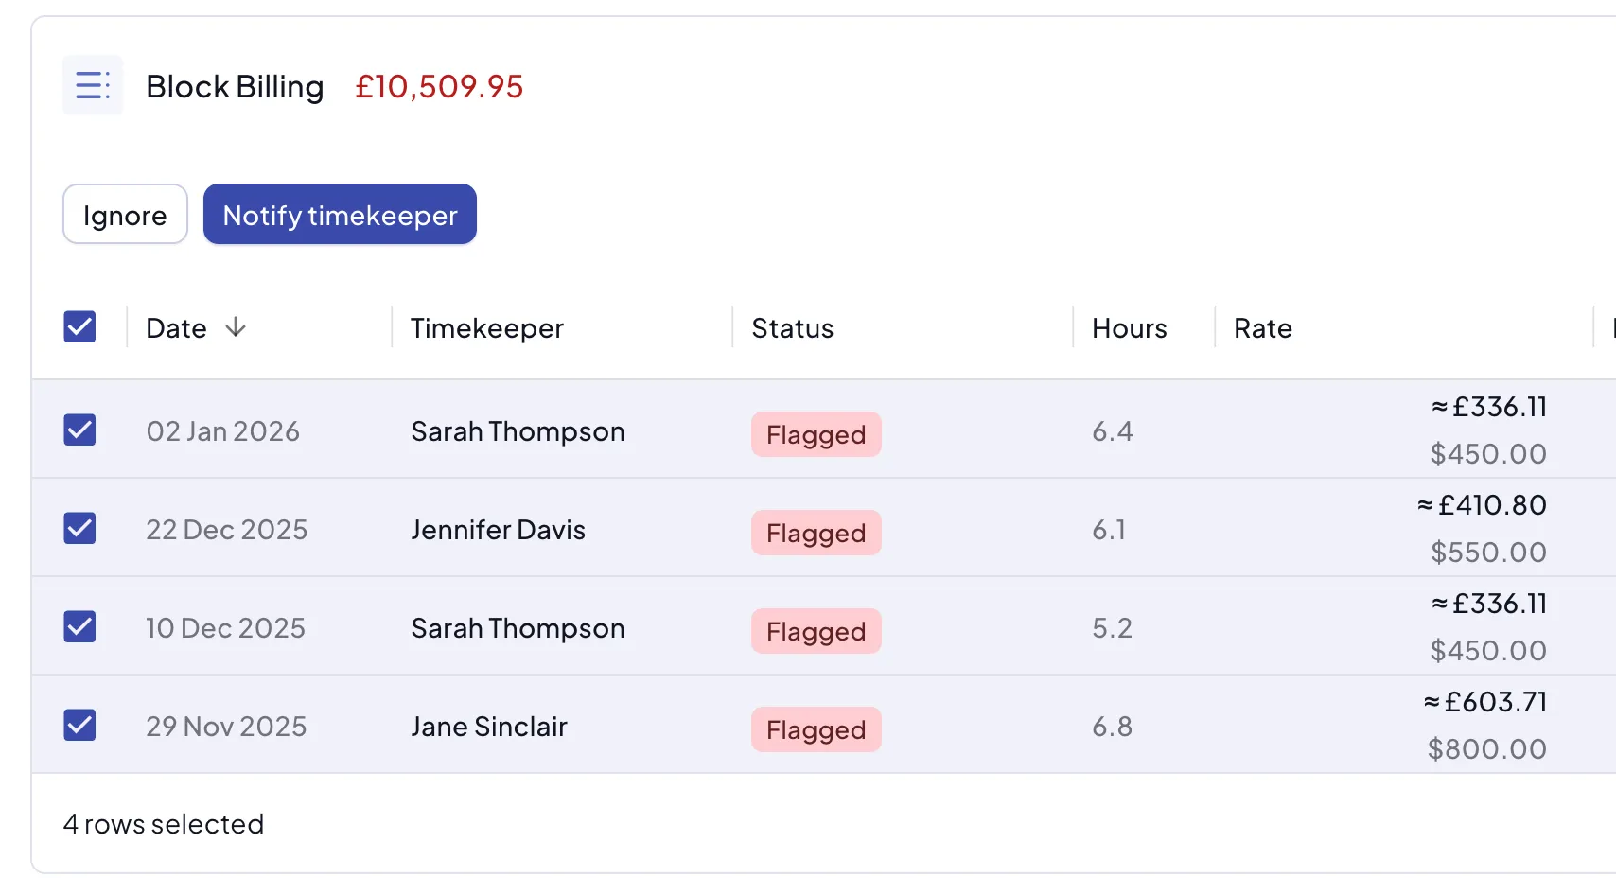Uncheck the 02 Jan 2026 row checkbox

point(79,430)
